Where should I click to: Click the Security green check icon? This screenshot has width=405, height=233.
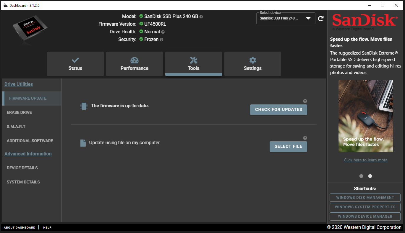tap(141, 39)
